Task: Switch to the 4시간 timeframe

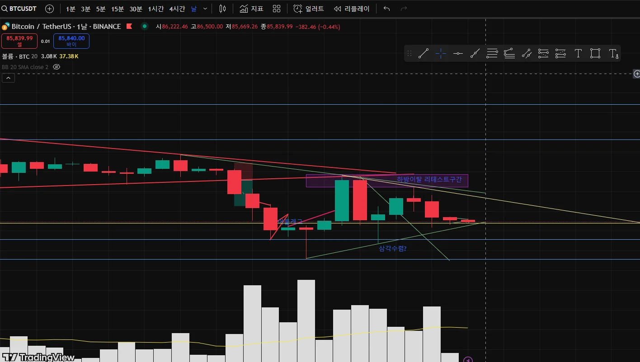Action: [x=177, y=9]
